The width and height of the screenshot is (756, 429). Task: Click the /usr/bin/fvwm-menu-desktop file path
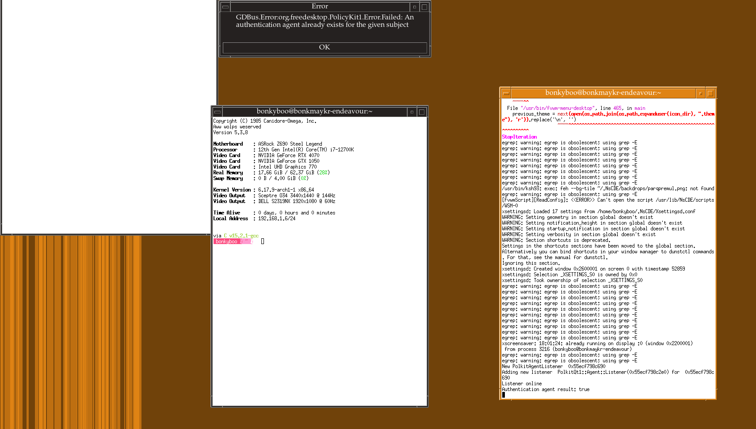[557, 108]
